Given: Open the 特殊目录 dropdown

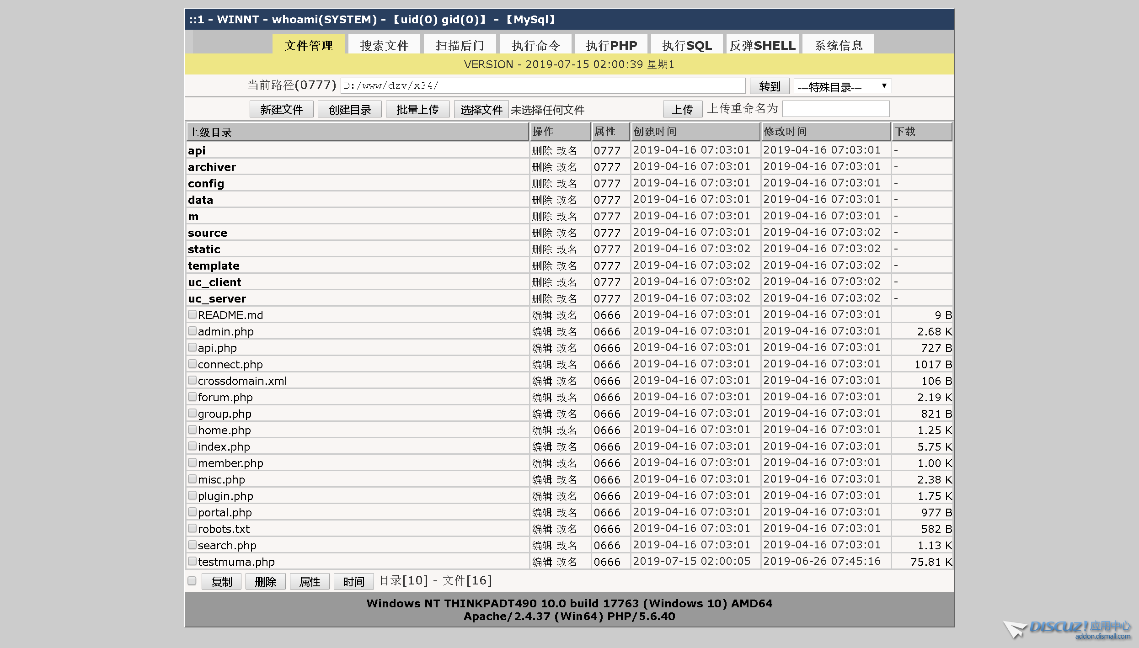Looking at the screenshot, I should point(842,86).
